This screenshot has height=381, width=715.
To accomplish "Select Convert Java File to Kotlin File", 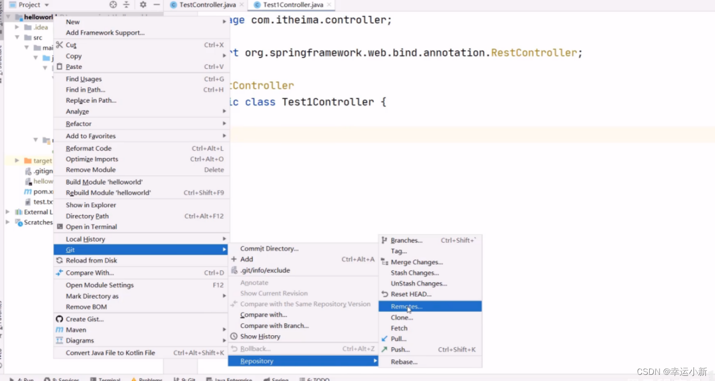I will coord(141,353).
